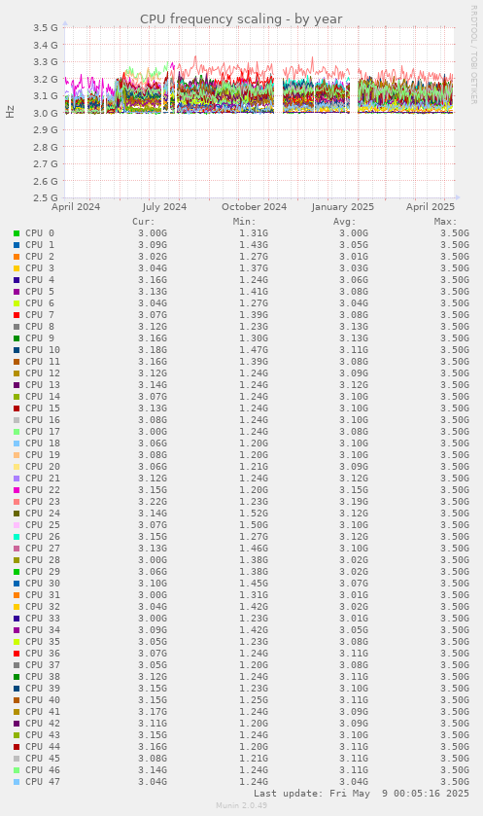483x816 pixels.
Task: Click the CPU 7 red legend swatch
Action: (x=17, y=315)
